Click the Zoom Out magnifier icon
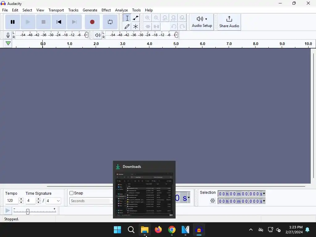Image resolution: width=316 pixels, height=237 pixels. (156, 18)
